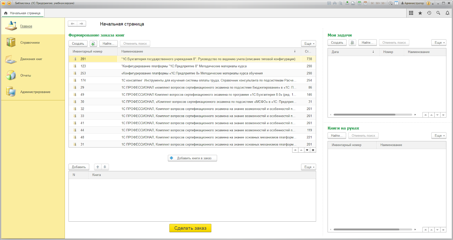Click the yellow Сделать заказ button

pyautogui.click(x=190, y=228)
